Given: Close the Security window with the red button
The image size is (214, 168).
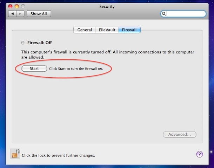Looking at the screenshot, I should coord(10,6).
